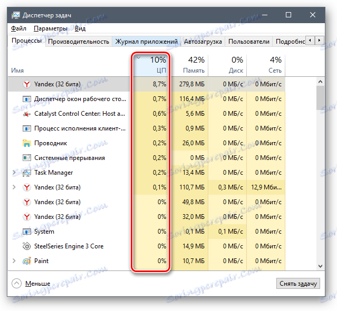Switch to the Производительность tab

79,42
